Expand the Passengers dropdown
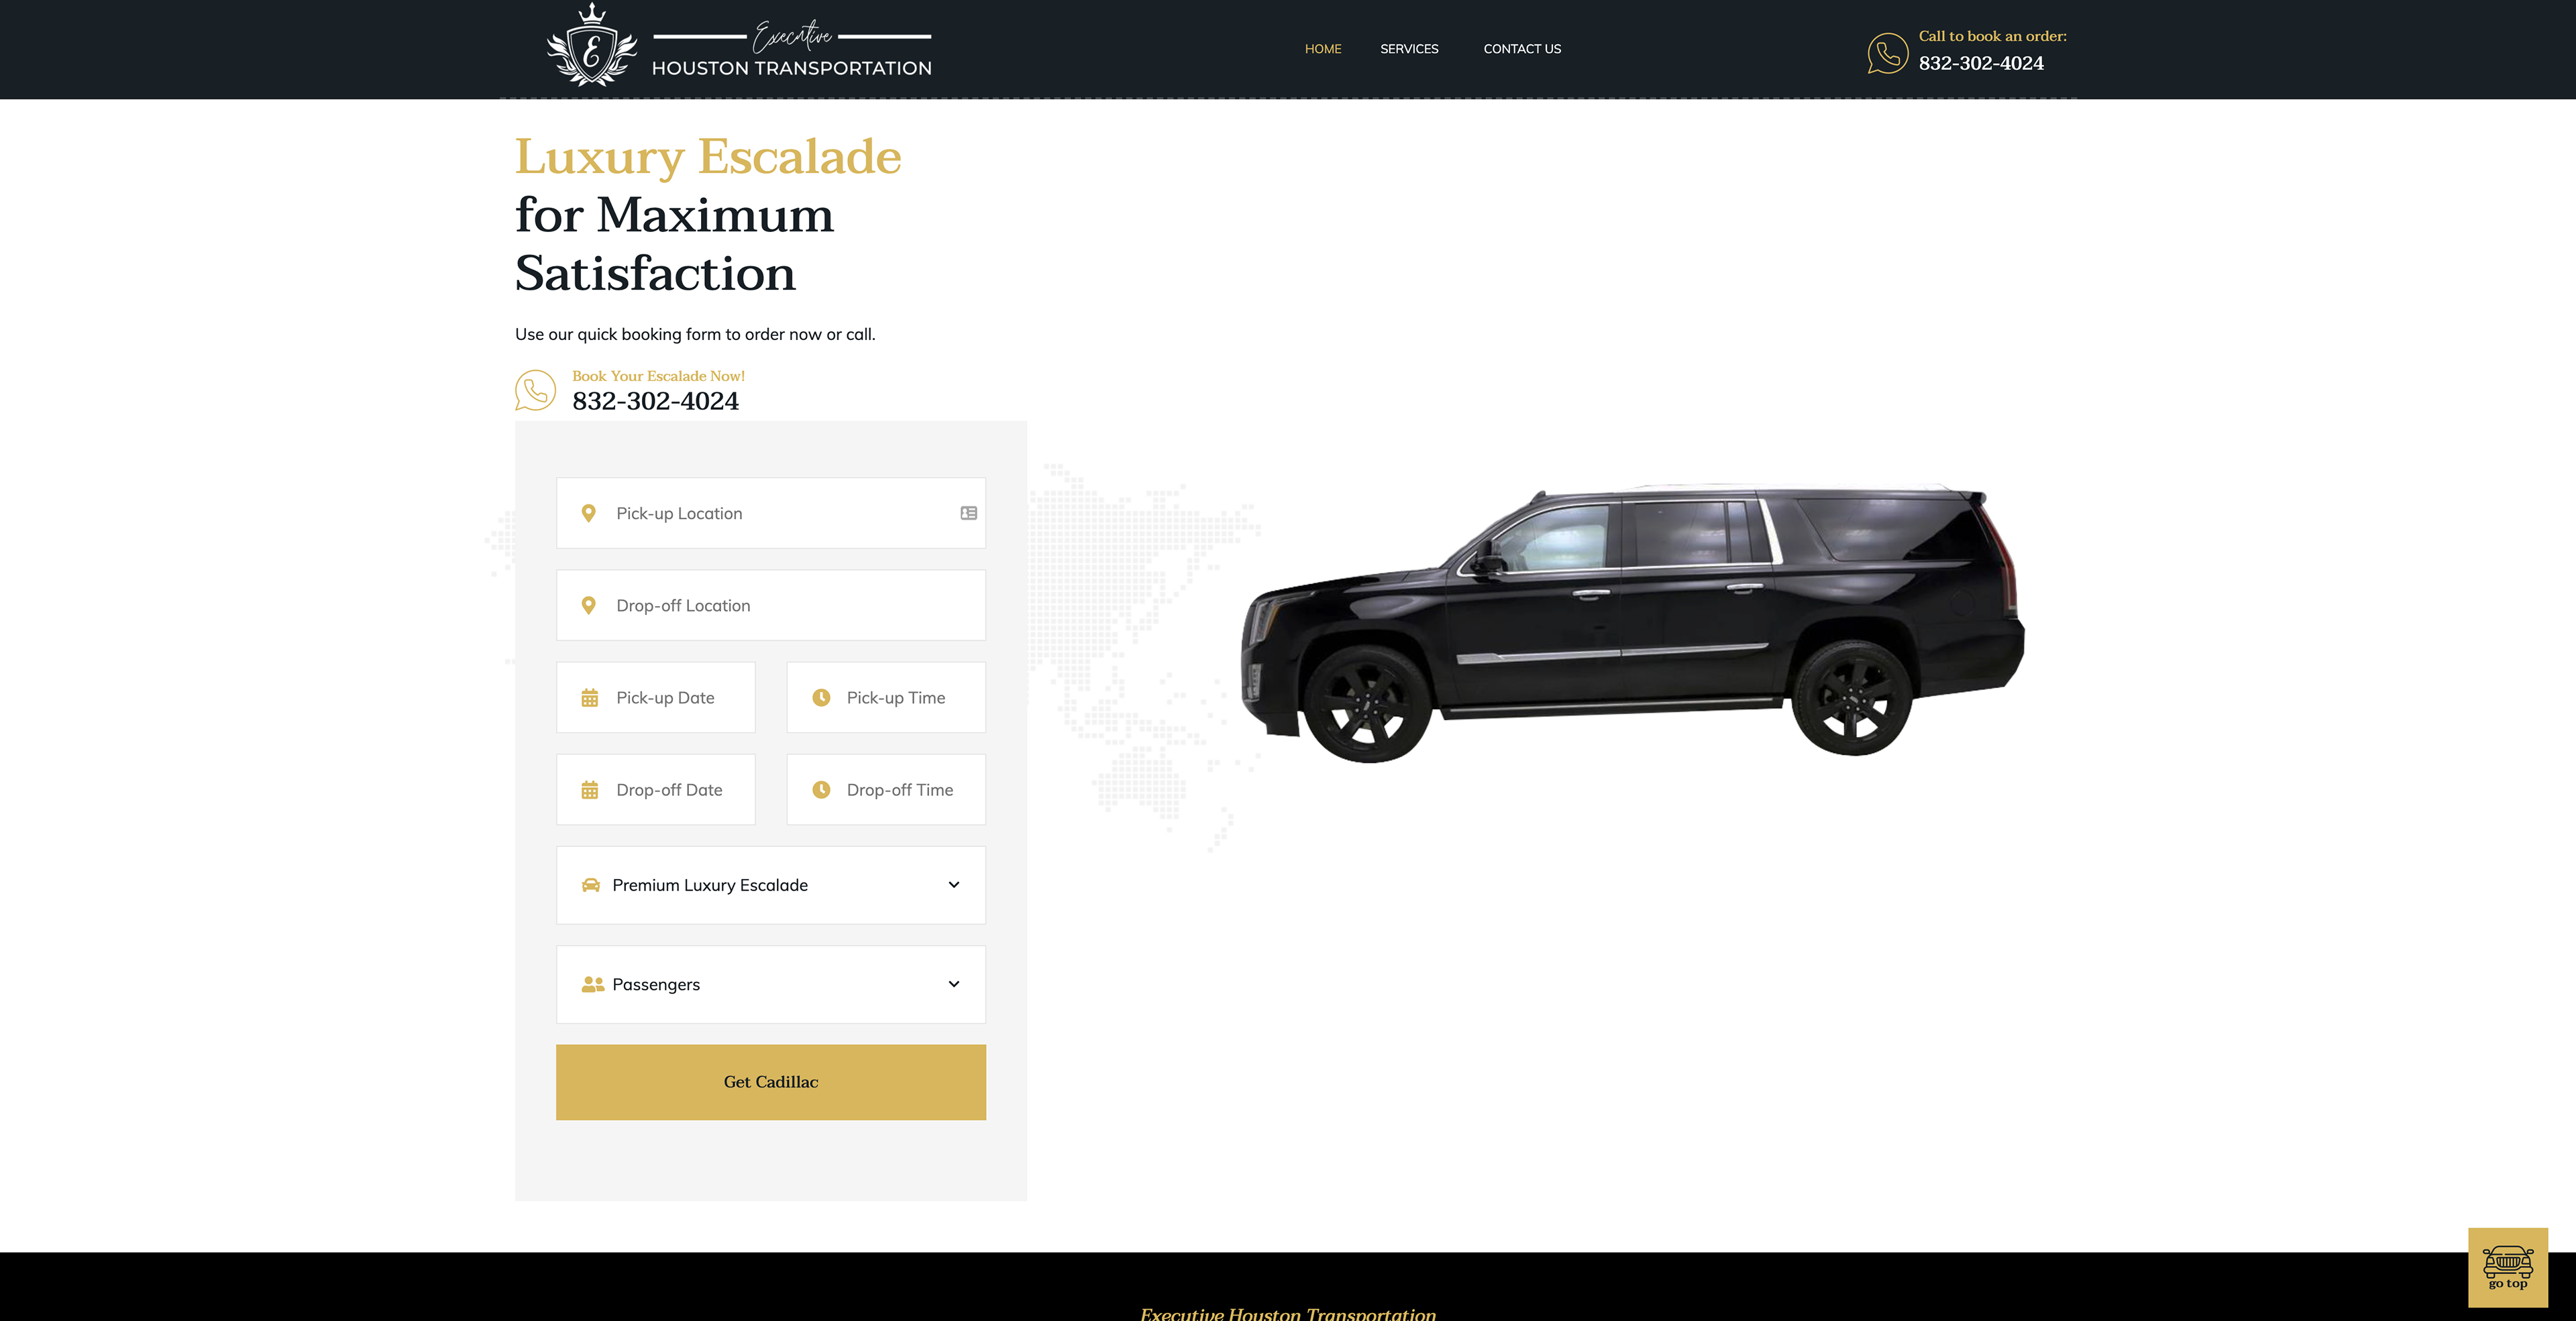This screenshot has width=2576, height=1321. tap(771, 984)
